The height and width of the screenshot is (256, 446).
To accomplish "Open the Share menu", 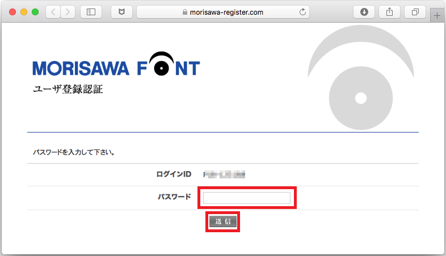I will [390, 12].
